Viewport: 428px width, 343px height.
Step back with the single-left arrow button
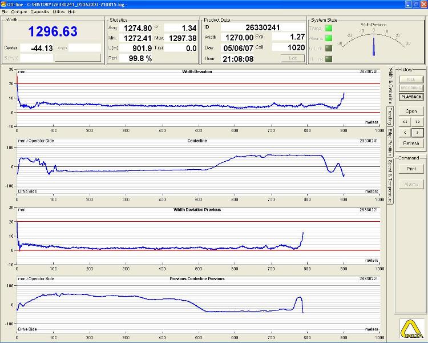coord(405,133)
